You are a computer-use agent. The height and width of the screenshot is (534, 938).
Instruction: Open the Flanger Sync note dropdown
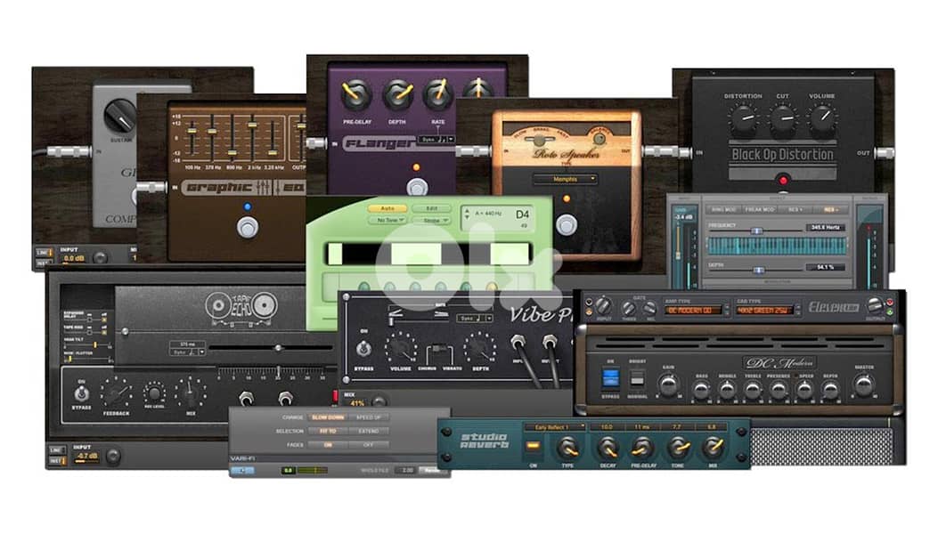click(436, 140)
